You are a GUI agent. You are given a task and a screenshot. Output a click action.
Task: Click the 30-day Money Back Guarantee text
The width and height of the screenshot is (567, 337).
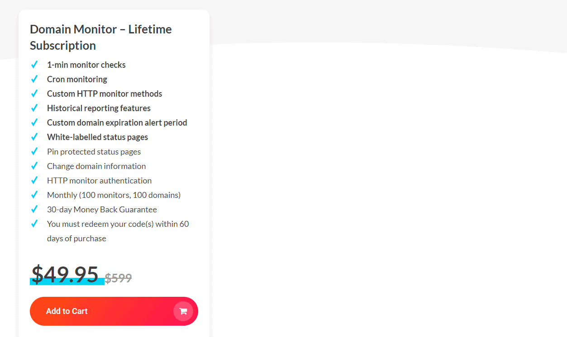pyautogui.click(x=102, y=209)
